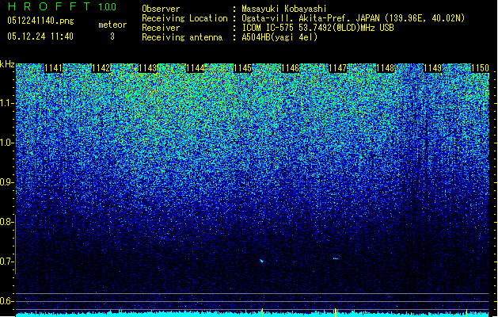The image size is (498, 317).
Task: Click the 0.8 kHz frequency label
Action: point(7,222)
